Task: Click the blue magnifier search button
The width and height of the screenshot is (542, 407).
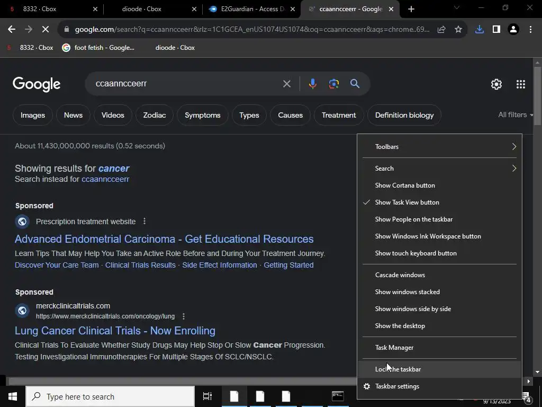Action: click(x=355, y=83)
